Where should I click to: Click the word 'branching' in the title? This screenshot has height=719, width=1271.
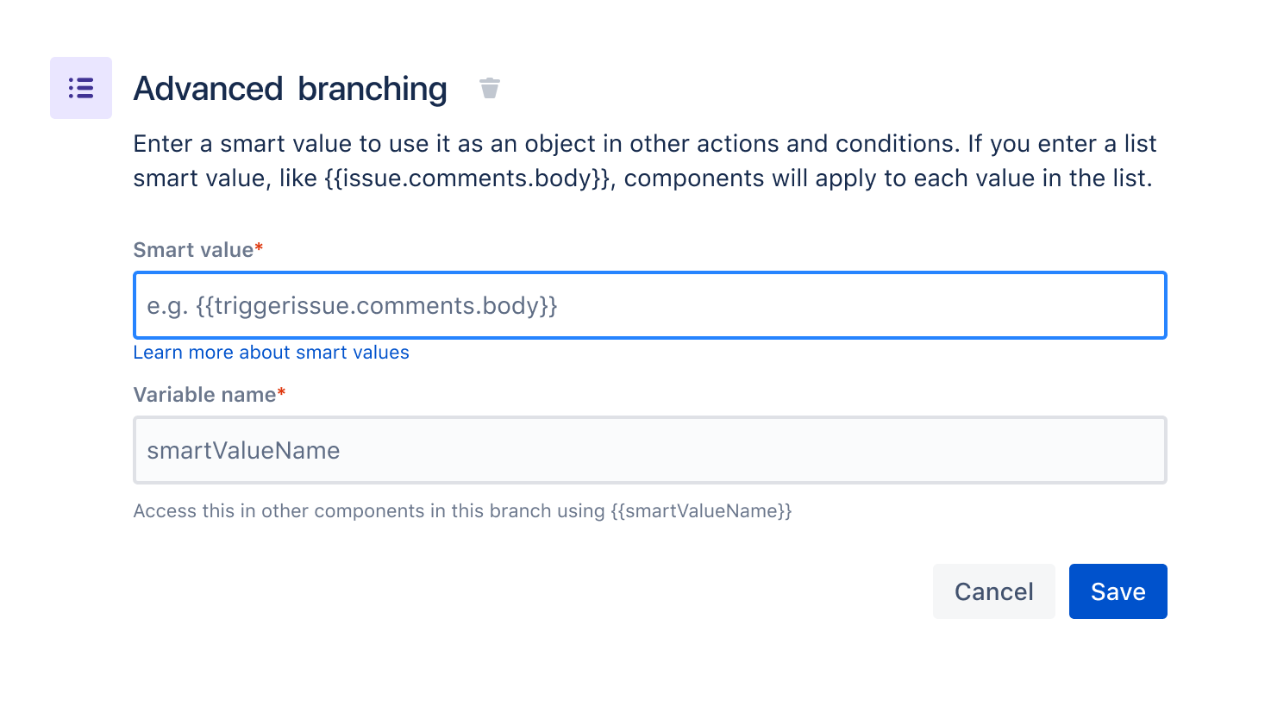point(373,89)
